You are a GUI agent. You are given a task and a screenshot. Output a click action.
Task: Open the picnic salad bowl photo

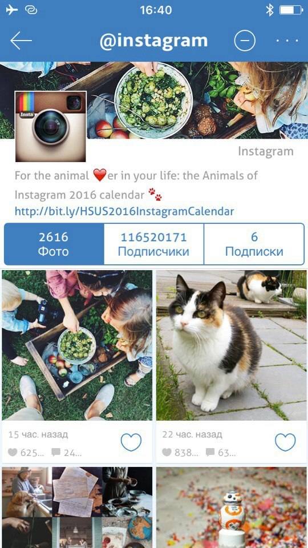(77, 345)
